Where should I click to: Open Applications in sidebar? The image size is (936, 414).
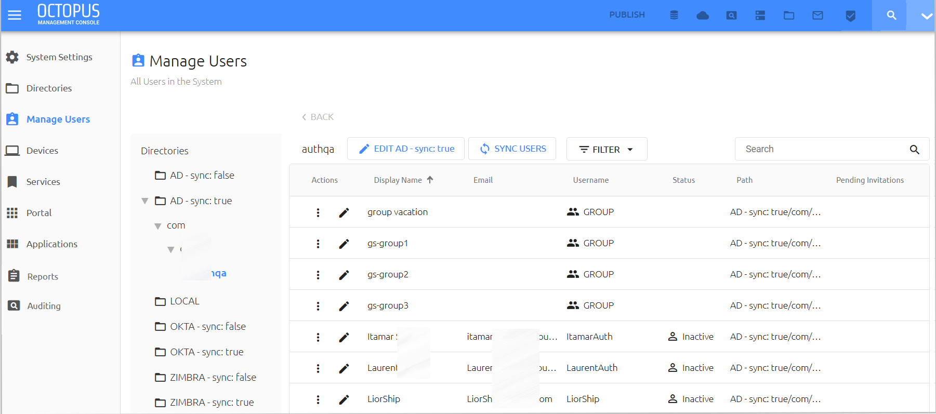(42, 244)
